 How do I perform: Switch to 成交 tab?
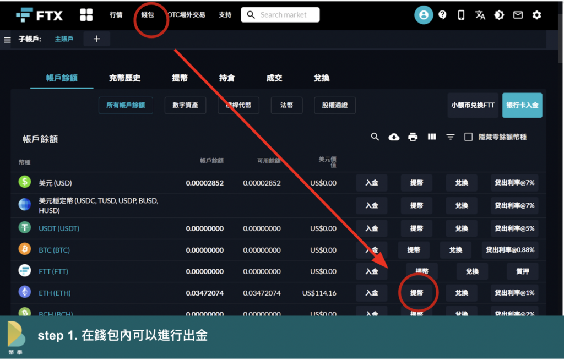pyautogui.click(x=274, y=78)
